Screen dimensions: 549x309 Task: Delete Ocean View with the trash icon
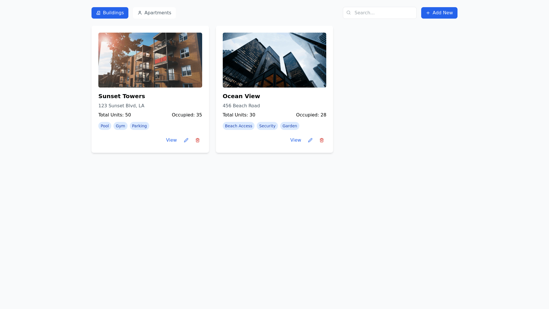(x=322, y=140)
